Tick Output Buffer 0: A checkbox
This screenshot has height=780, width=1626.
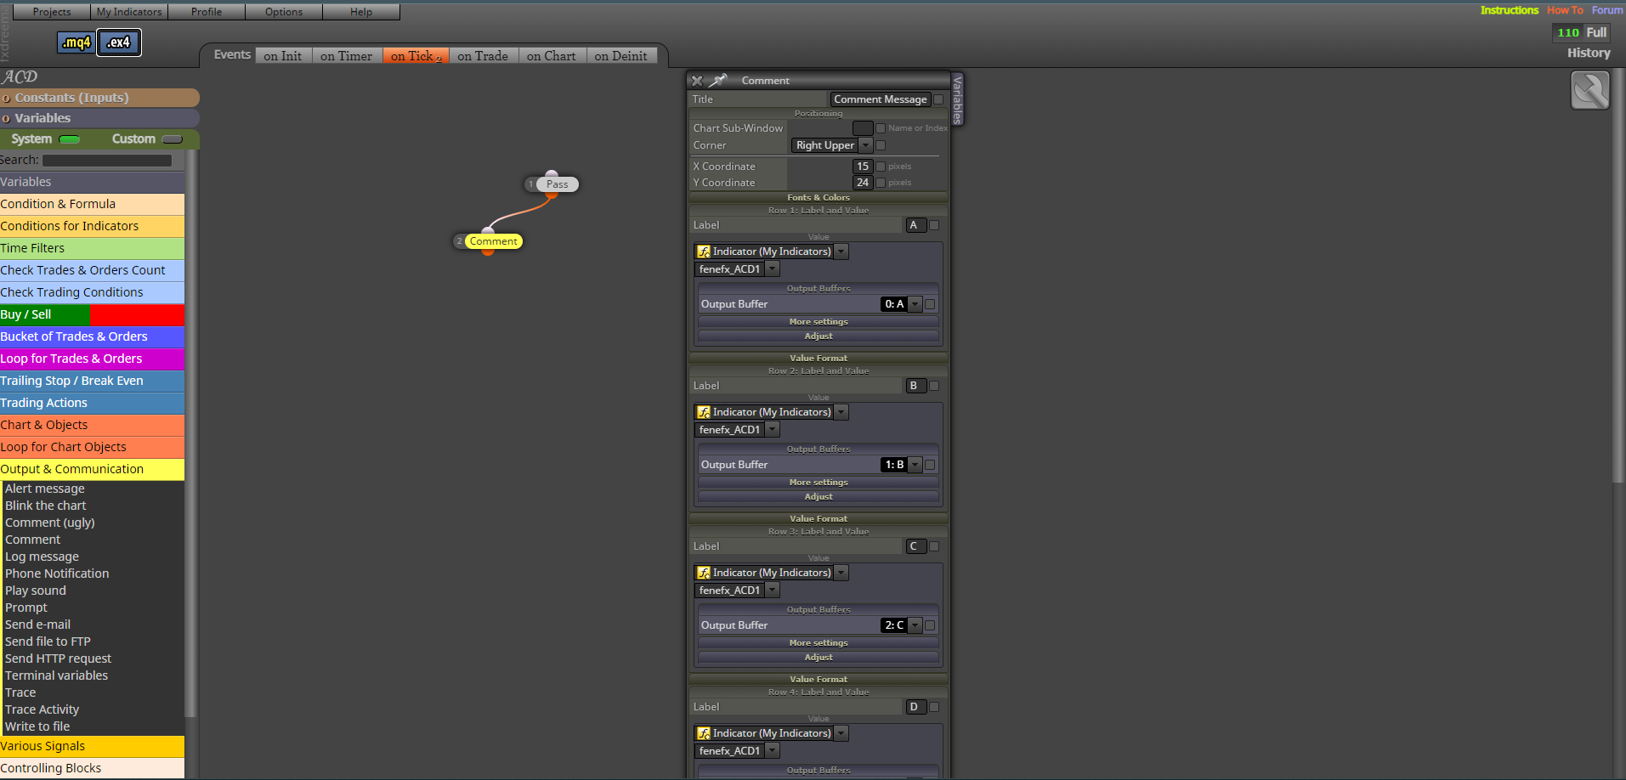point(930,304)
